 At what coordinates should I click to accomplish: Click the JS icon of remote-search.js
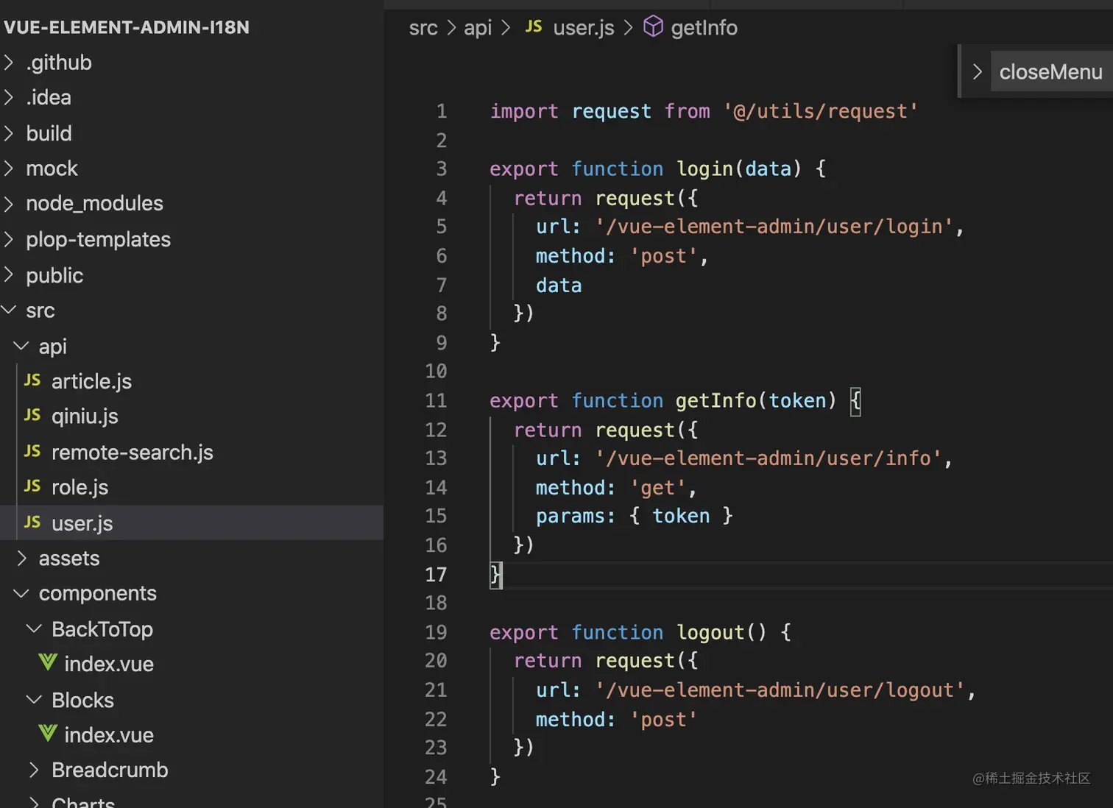click(32, 451)
